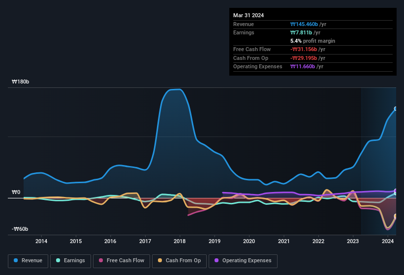
Task: Click the ₩11.660b operating expenses value
Action: coord(303,67)
